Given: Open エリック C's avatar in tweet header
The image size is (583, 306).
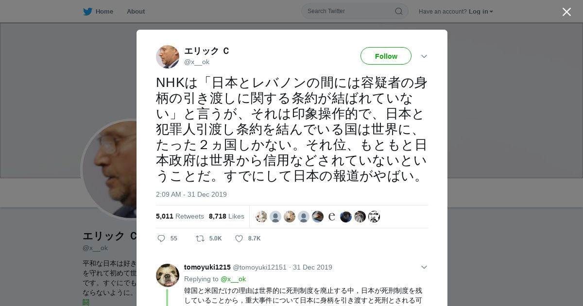Looking at the screenshot, I should (x=168, y=57).
